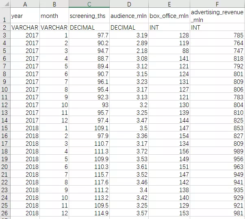Click the DECIMAL cell in column D

point(129,27)
